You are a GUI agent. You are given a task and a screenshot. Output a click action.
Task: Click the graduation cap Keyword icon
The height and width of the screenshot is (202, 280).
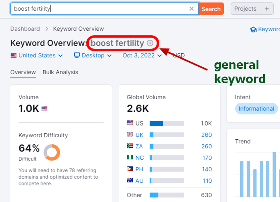[253, 29]
